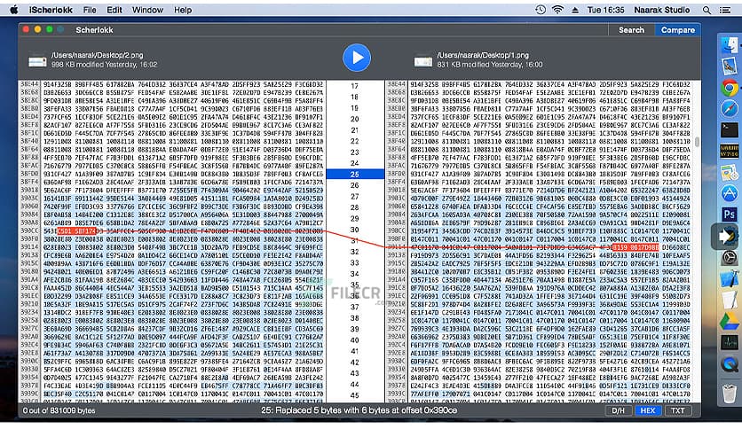Select difference number 41 in list
Image resolution: width=742 pixels, height=429 pixels.
354,351
